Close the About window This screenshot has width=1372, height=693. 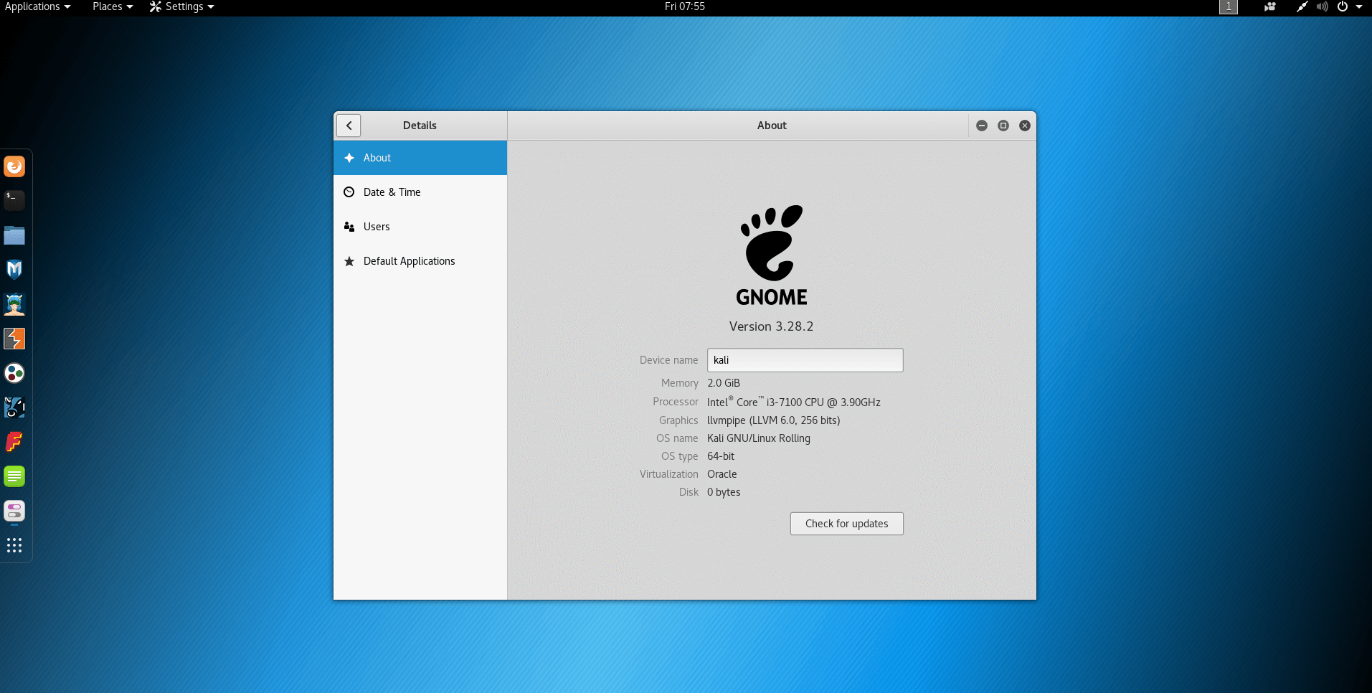pos(1025,126)
